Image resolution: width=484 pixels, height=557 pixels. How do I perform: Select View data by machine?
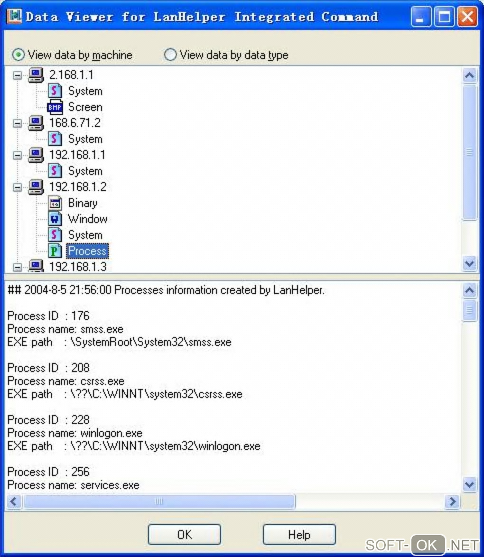pyautogui.click(x=73, y=55)
